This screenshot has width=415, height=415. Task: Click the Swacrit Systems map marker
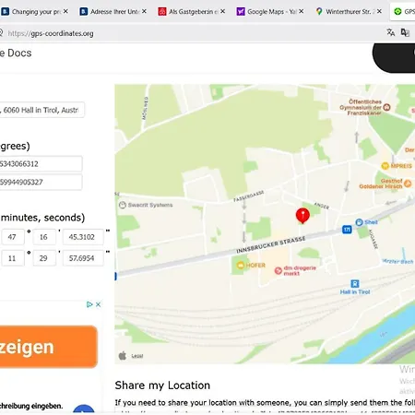pos(123,205)
